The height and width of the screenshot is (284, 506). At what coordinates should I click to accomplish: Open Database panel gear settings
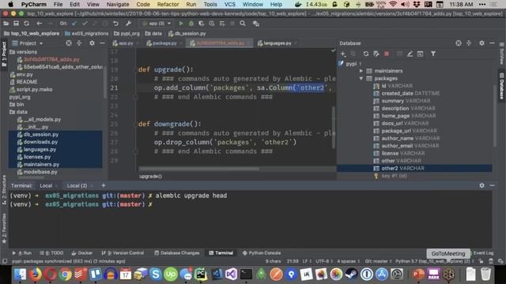pyautogui.click(x=481, y=43)
